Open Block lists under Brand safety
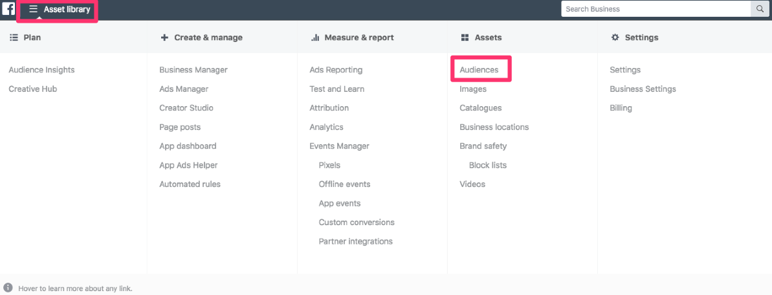The height and width of the screenshot is (295, 772). [488, 166]
